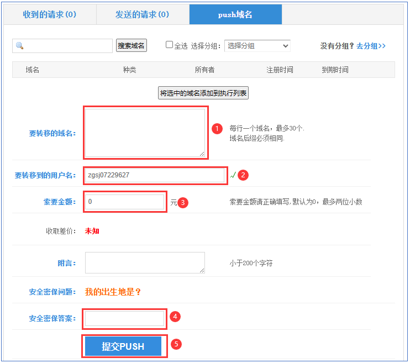Click the 要转移到的用户名 input field
410x363 pixels.
pyautogui.click(x=155, y=175)
